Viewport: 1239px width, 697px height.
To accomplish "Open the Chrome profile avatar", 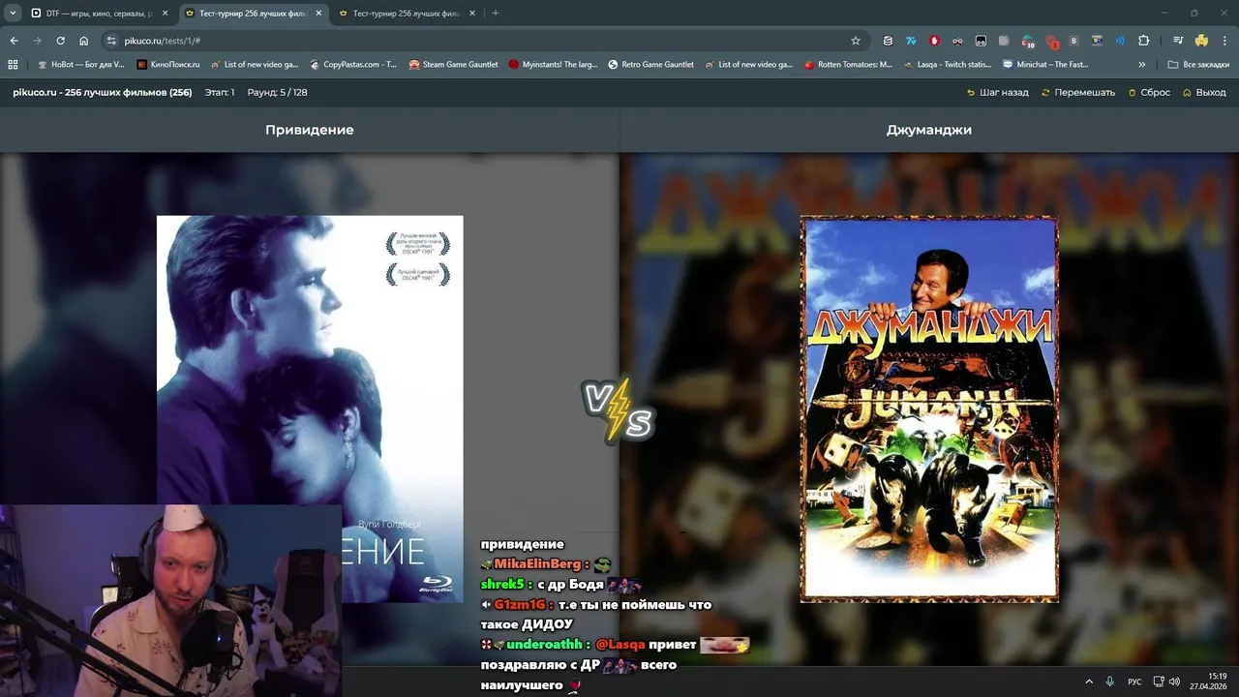I will pyautogui.click(x=1201, y=41).
